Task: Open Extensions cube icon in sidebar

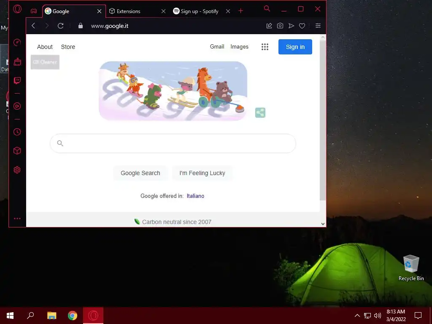Action: (x=17, y=151)
